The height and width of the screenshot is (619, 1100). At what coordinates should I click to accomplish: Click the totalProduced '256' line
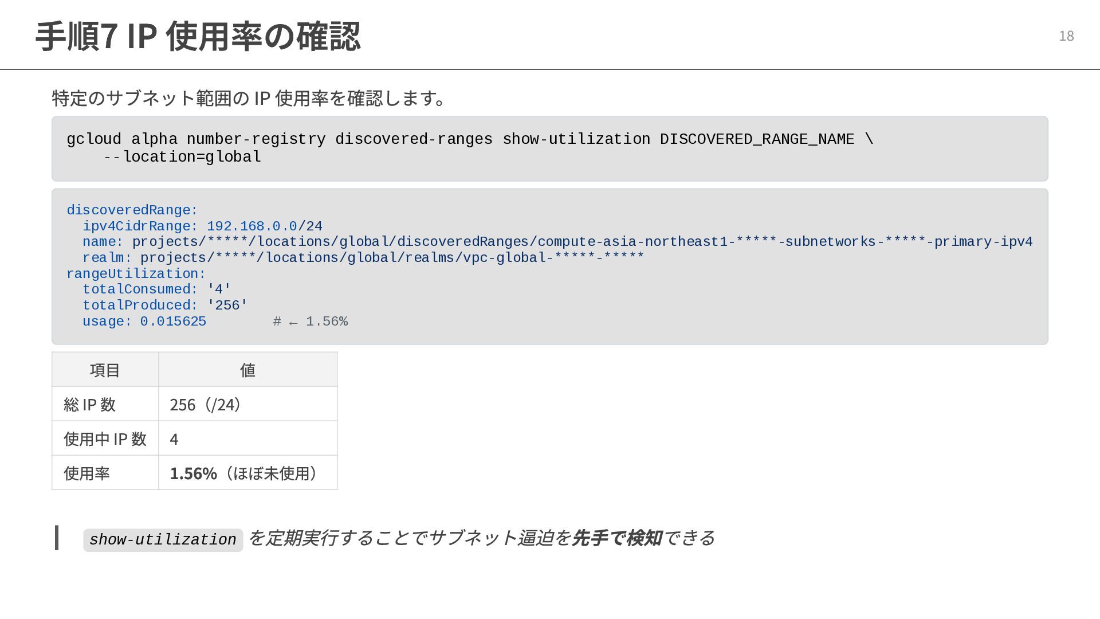(x=165, y=305)
